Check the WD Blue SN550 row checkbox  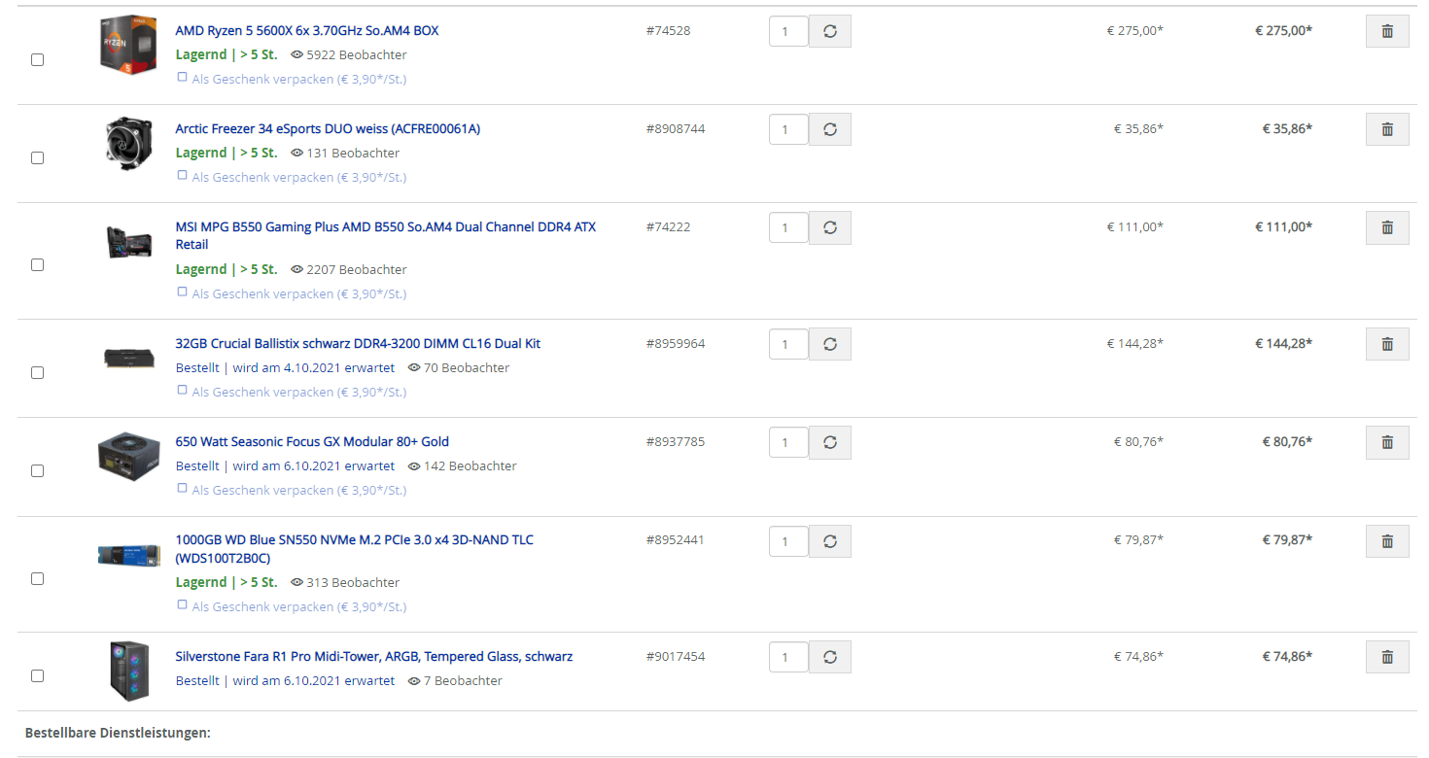tap(37, 579)
